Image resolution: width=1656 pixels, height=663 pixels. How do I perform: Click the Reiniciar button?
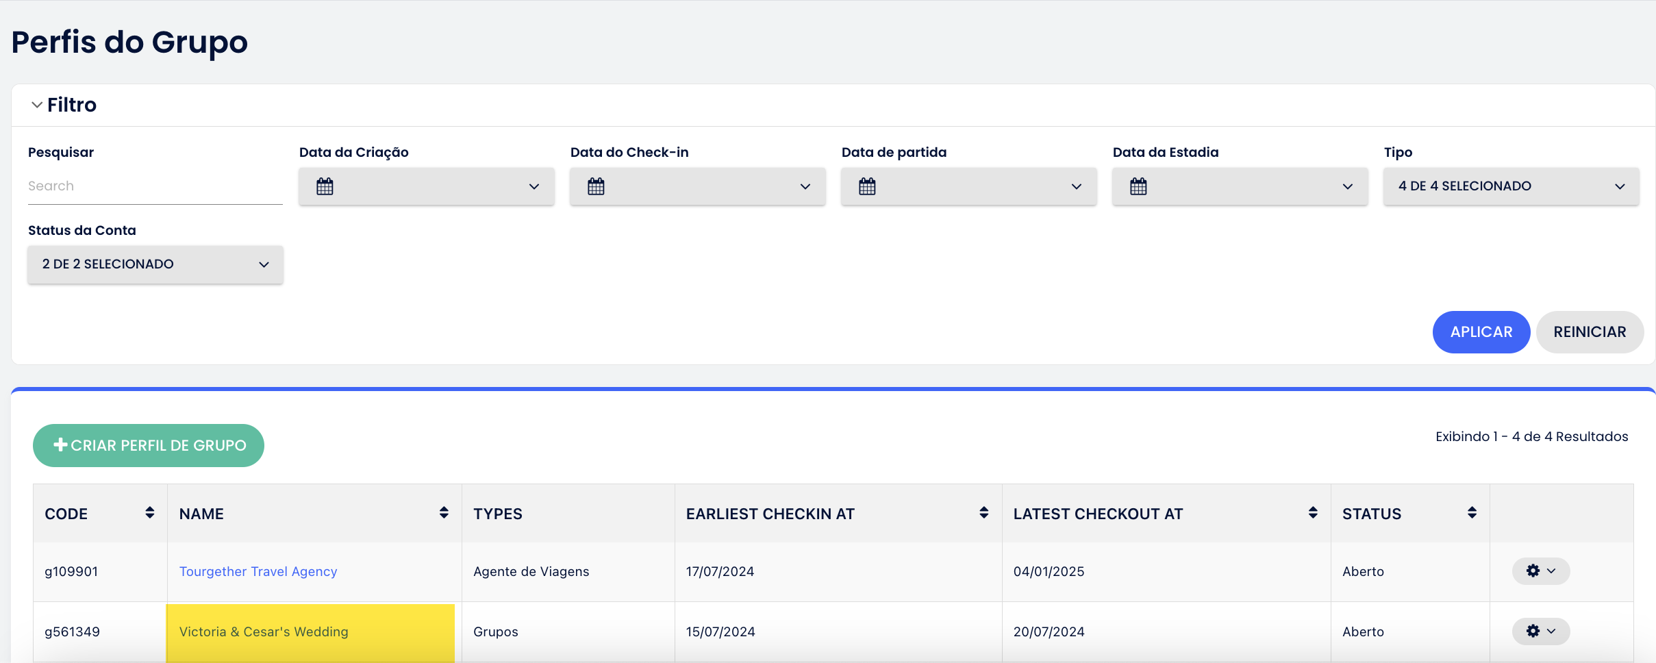point(1589,332)
